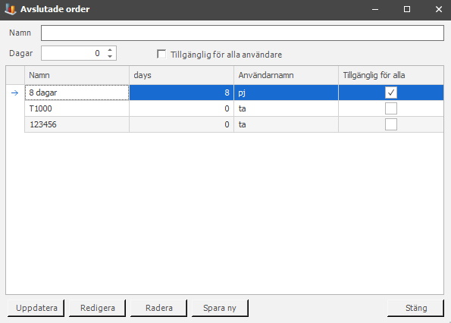Click Radera to delete selected entry
Viewport: 451px width, 323px height.
pyautogui.click(x=158, y=308)
